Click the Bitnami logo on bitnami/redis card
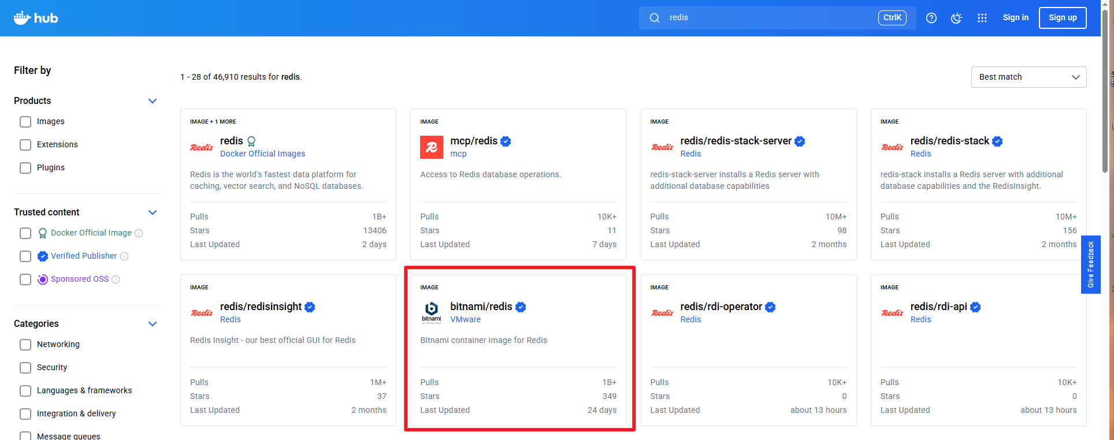The image size is (1114, 440). (x=432, y=313)
